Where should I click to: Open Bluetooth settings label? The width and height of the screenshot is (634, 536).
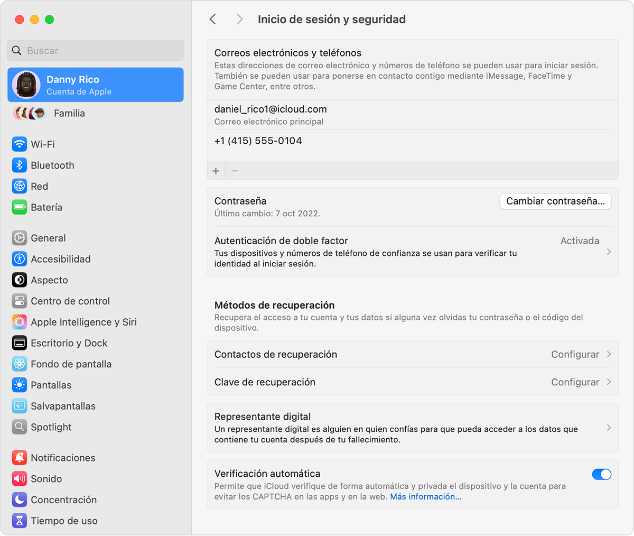52,165
